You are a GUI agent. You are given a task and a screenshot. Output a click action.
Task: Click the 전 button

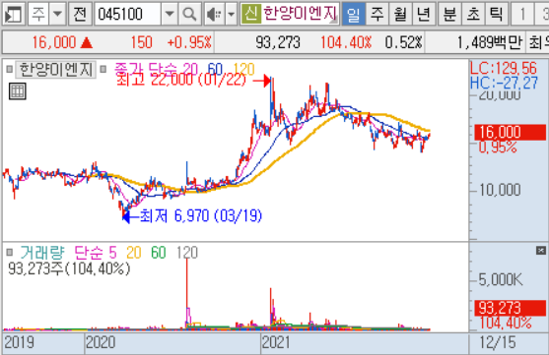[x=80, y=14]
